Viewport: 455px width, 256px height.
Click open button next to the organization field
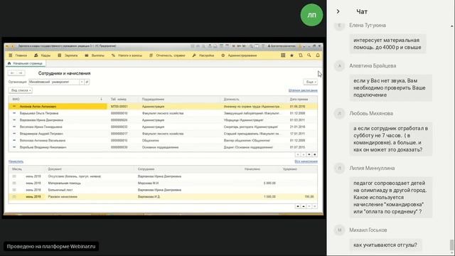(x=87, y=82)
